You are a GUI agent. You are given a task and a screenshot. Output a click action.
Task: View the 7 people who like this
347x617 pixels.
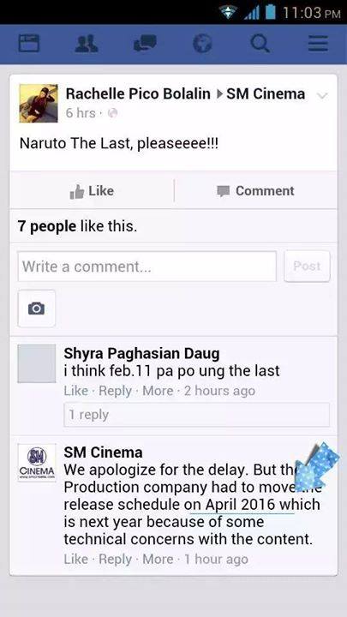77,226
